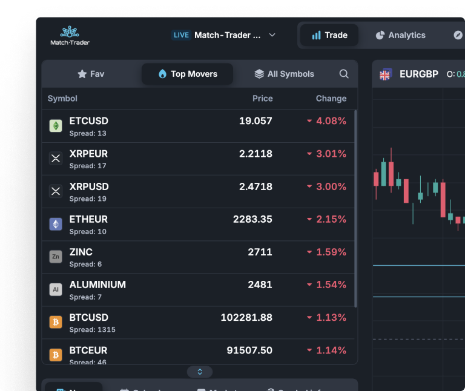Switch to the Fav tab
This screenshot has width=465, height=391.
point(91,74)
